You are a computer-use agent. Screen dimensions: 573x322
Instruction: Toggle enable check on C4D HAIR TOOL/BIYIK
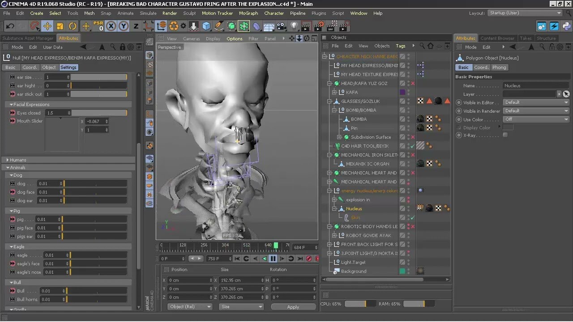(x=413, y=146)
